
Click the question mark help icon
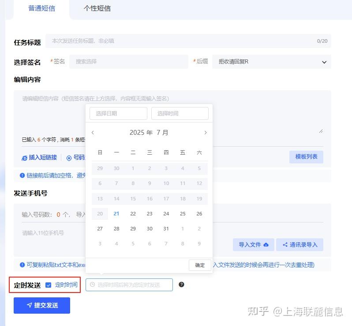[x=181, y=285]
